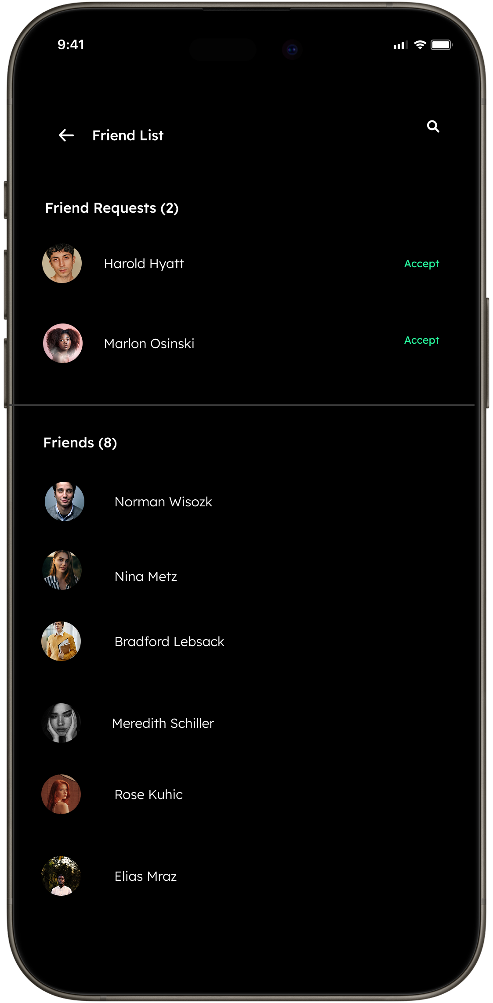The width and height of the screenshot is (493, 1003).
Task: Open Marlon Osinski's avatar
Action: (x=63, y=343)
